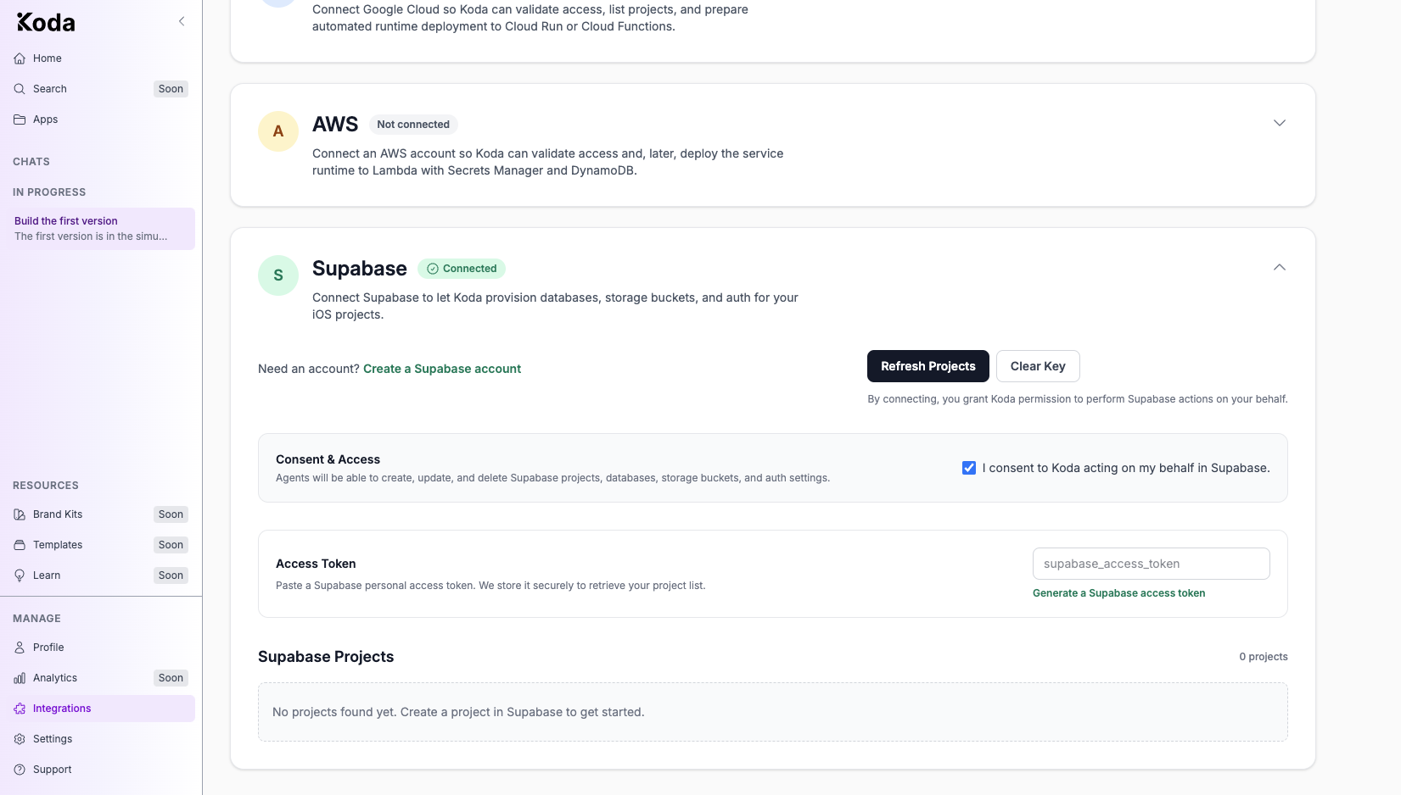This screenshot has width=1401, height=795.
Task: Click the Koda logo
Action: 46,22
